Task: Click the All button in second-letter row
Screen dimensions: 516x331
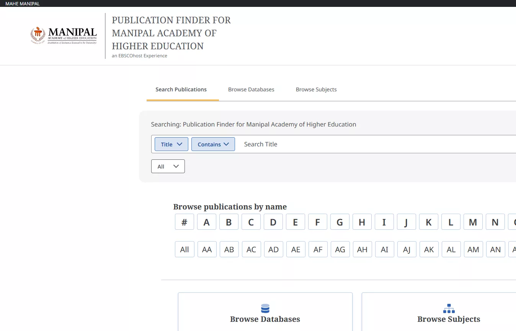Action: tap(184, 249)
